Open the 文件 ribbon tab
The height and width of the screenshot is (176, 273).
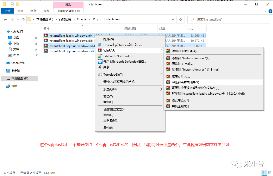click(7, 11)
